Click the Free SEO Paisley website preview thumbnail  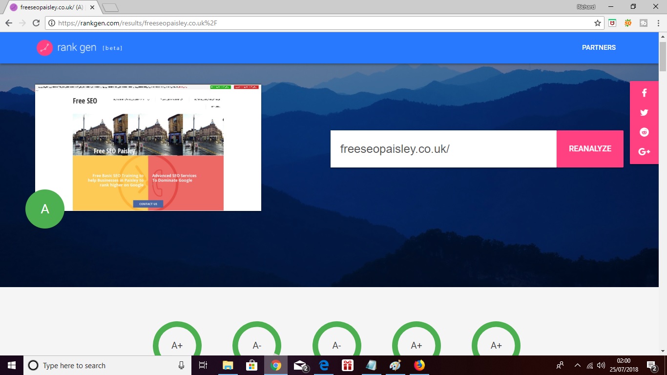tap(148, 147)
